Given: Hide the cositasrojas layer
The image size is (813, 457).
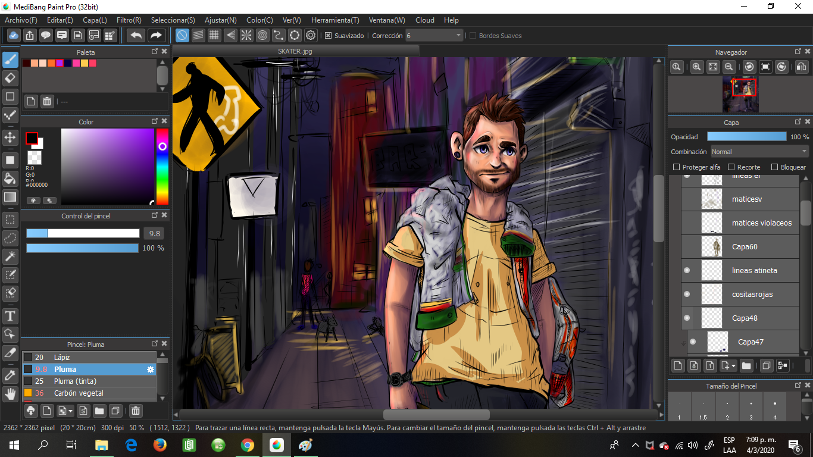Looking at the screenshot, I should click(687, 294).
